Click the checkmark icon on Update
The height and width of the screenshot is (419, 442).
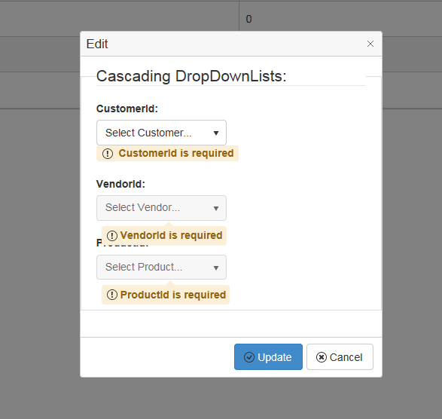[x=249, y=357]
